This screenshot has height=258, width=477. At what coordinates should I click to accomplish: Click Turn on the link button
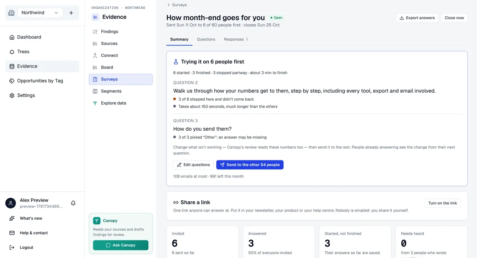click(442, 203)
